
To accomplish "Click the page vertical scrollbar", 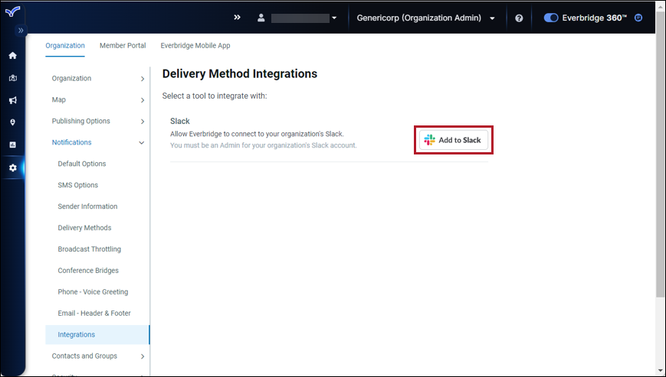I will click(660, 155).
